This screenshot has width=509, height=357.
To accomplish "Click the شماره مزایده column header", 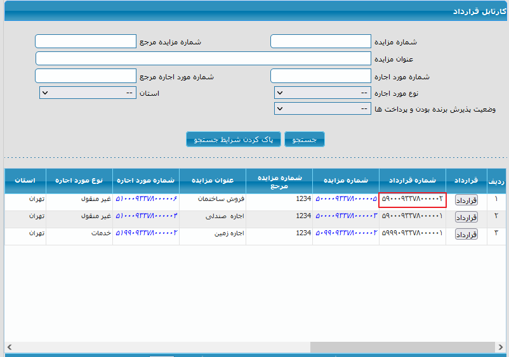I will [346, 181].
